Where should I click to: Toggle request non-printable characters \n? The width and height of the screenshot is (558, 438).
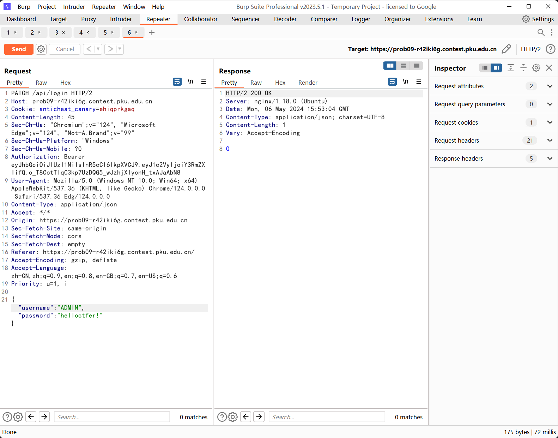click(x=190, y=82)
